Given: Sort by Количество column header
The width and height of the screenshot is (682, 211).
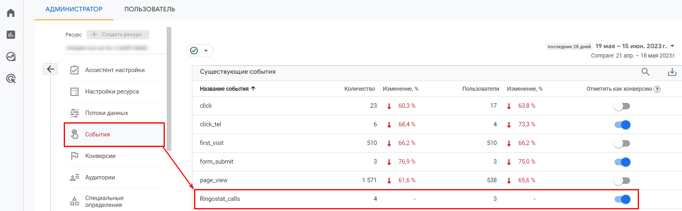Looking at the screenshot, I should pyautogui.click(x=360, y=89).
